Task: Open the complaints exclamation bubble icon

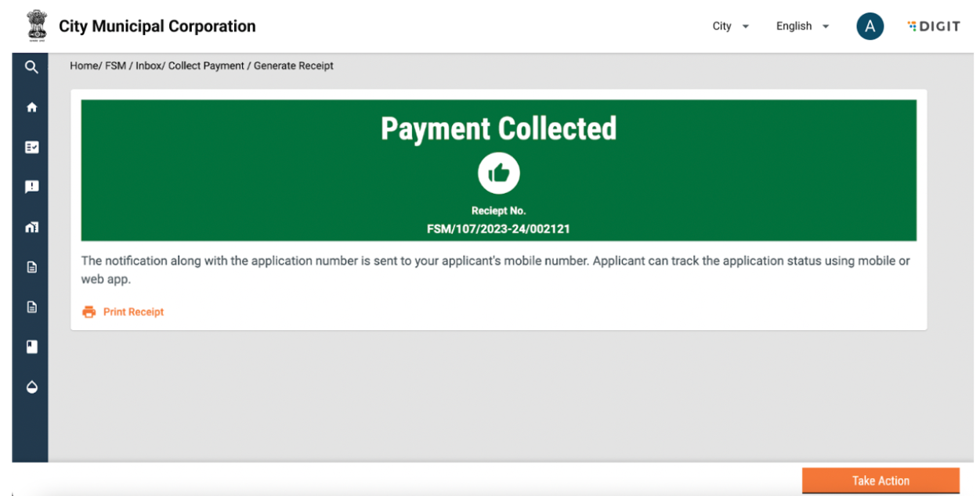Action: coord(31,187)
